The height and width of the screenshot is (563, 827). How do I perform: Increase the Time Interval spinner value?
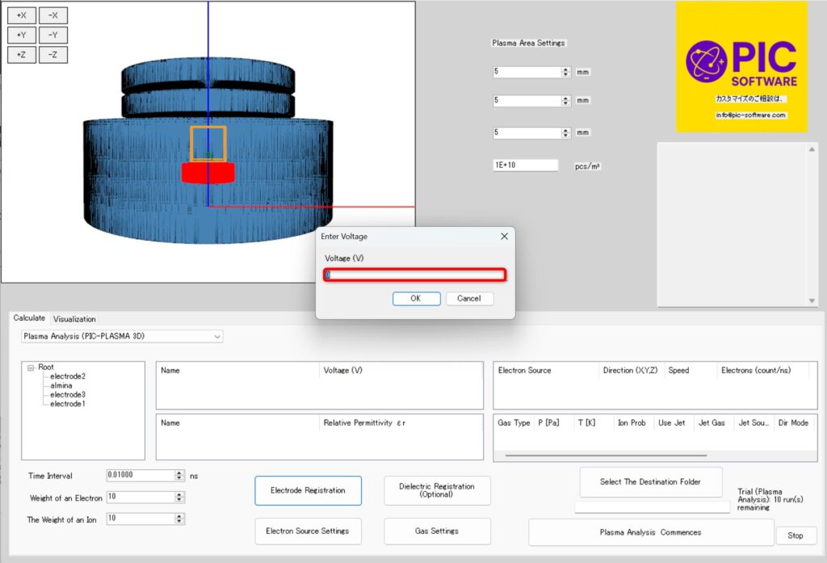pos(179,473)
